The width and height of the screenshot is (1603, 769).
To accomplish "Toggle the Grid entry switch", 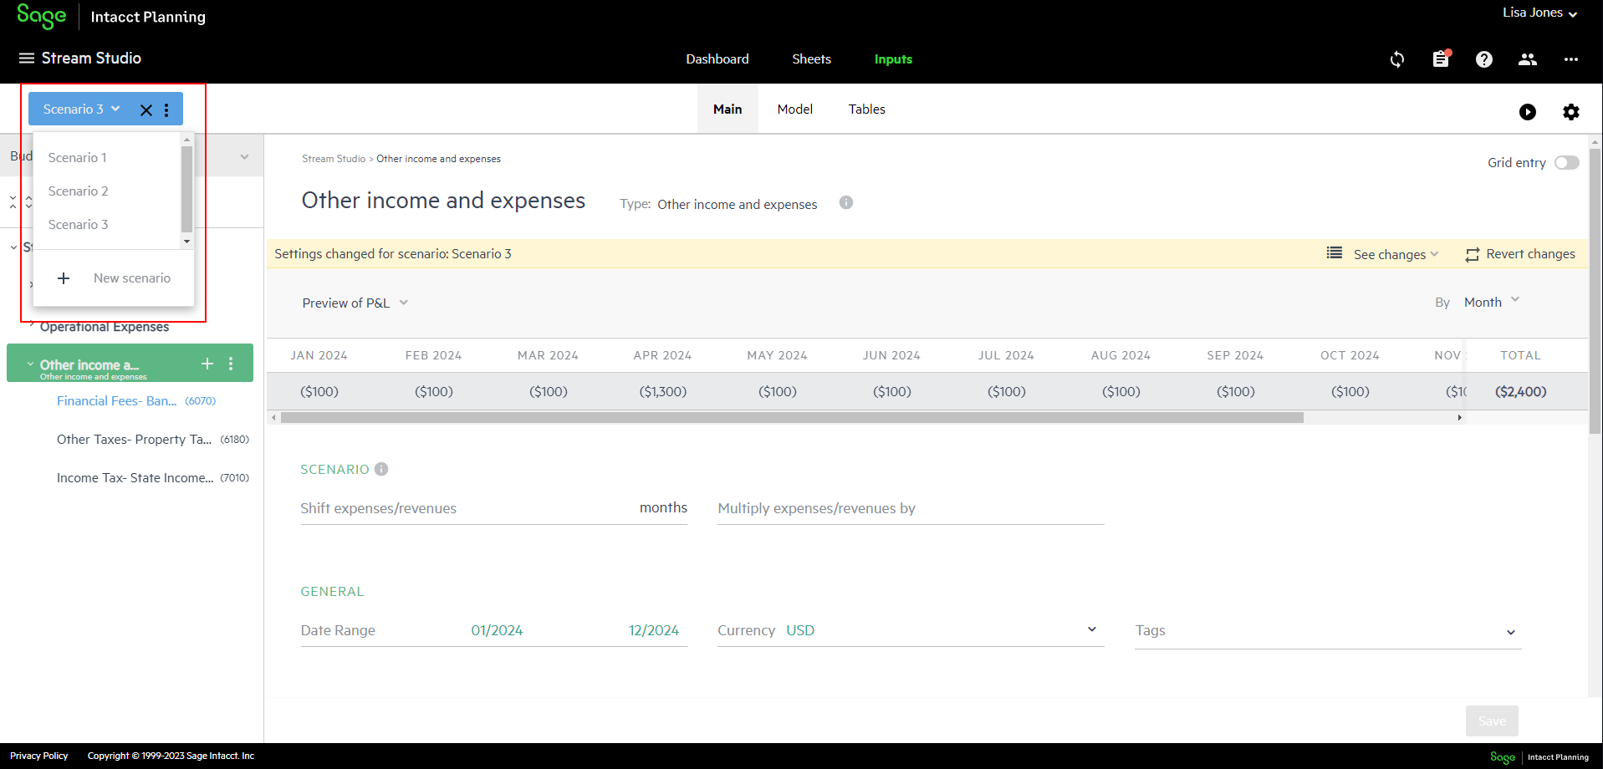I will point(1567,163).
